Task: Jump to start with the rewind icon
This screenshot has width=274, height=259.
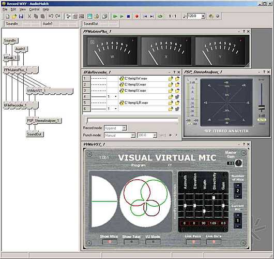Action: pyautogui.click(x=145, y=17)
